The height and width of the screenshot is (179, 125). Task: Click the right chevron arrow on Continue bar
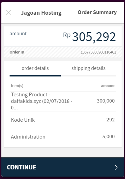click(x=116, y=167)
